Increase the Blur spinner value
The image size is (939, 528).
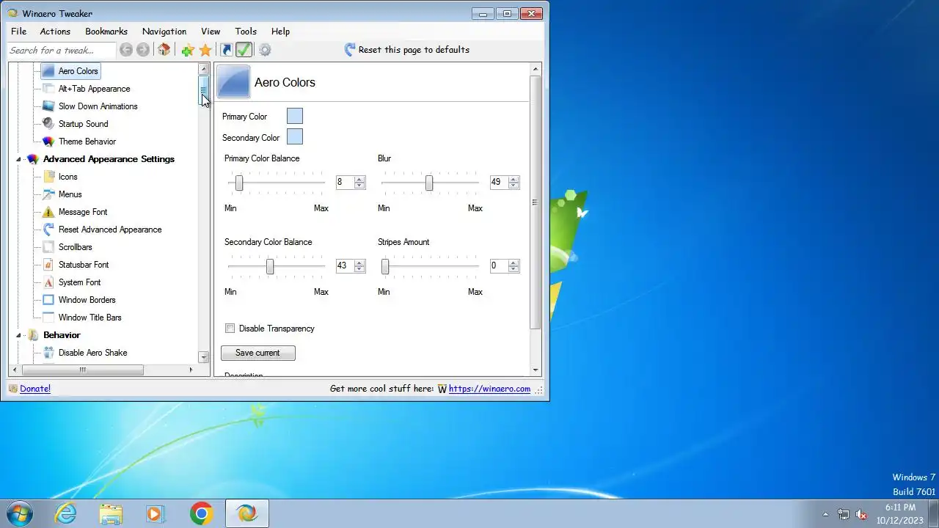(514, 179)
